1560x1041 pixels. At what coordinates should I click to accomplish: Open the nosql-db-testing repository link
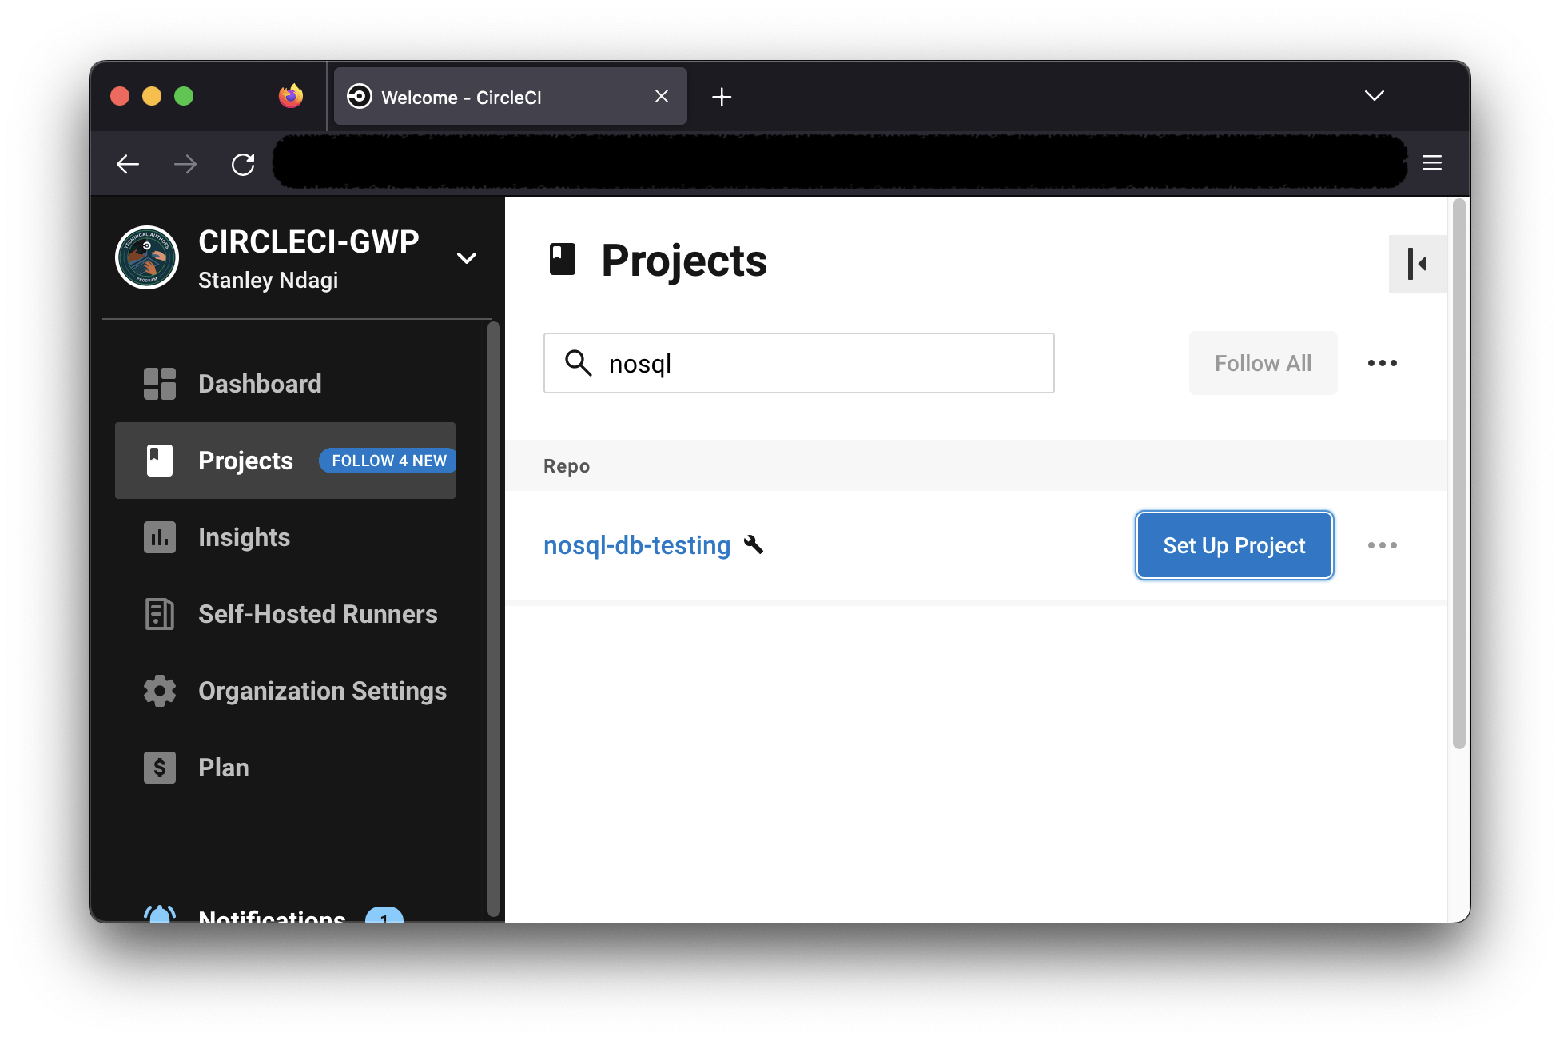click(636, 544)
